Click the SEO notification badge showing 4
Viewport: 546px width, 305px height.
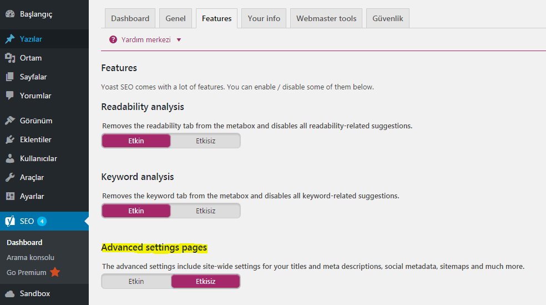point(42,221)
